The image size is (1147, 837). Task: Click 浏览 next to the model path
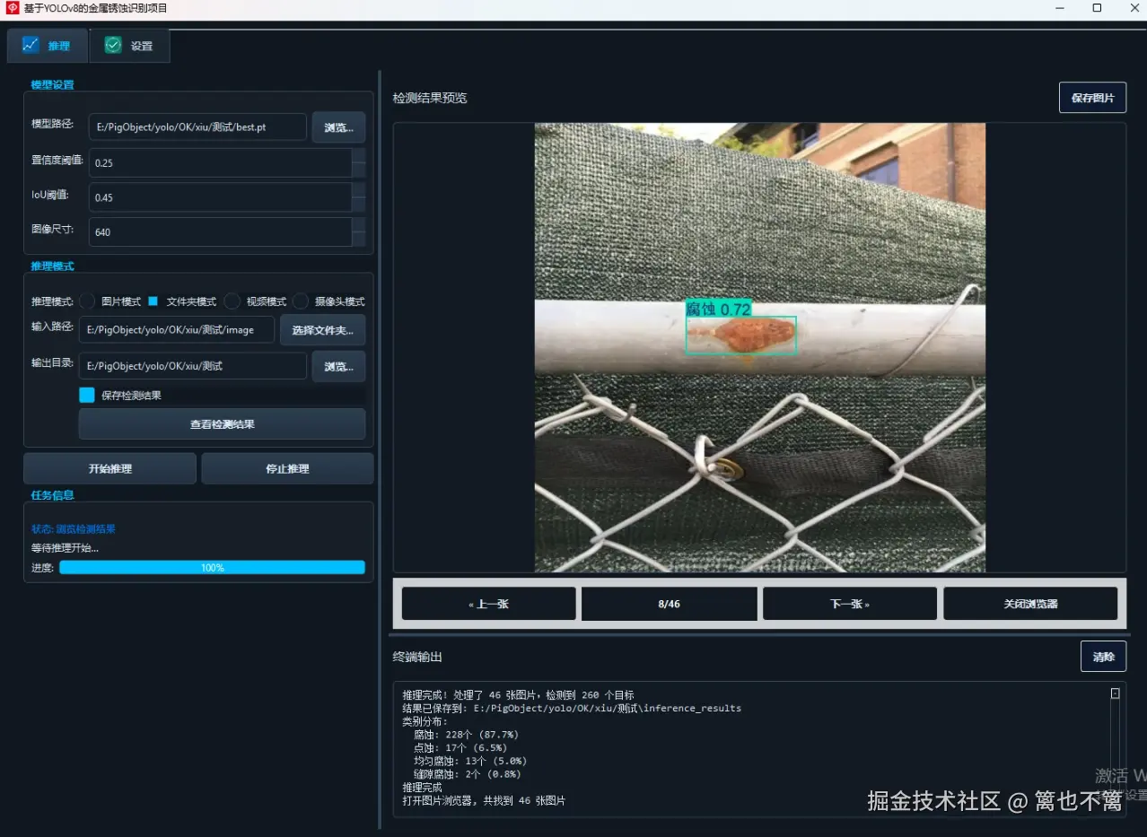coord(338,127)
